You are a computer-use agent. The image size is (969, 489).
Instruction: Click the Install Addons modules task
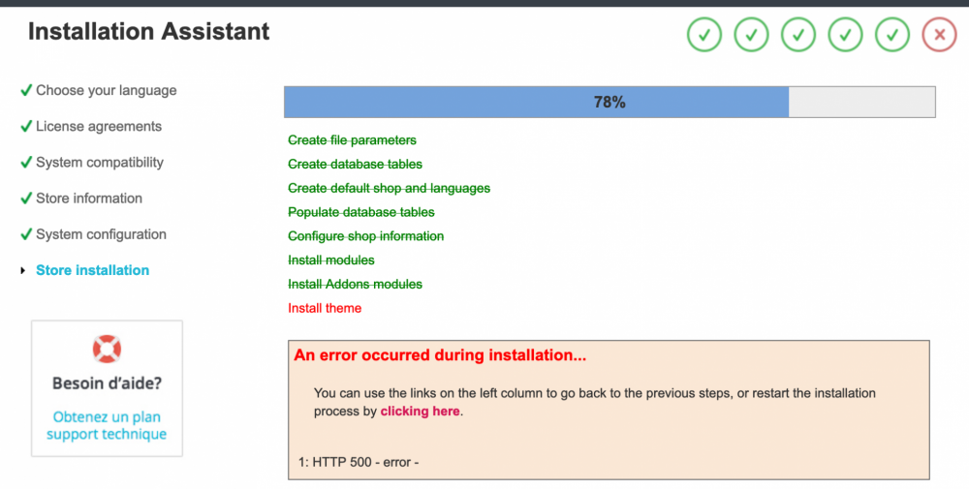coord(356,285)
